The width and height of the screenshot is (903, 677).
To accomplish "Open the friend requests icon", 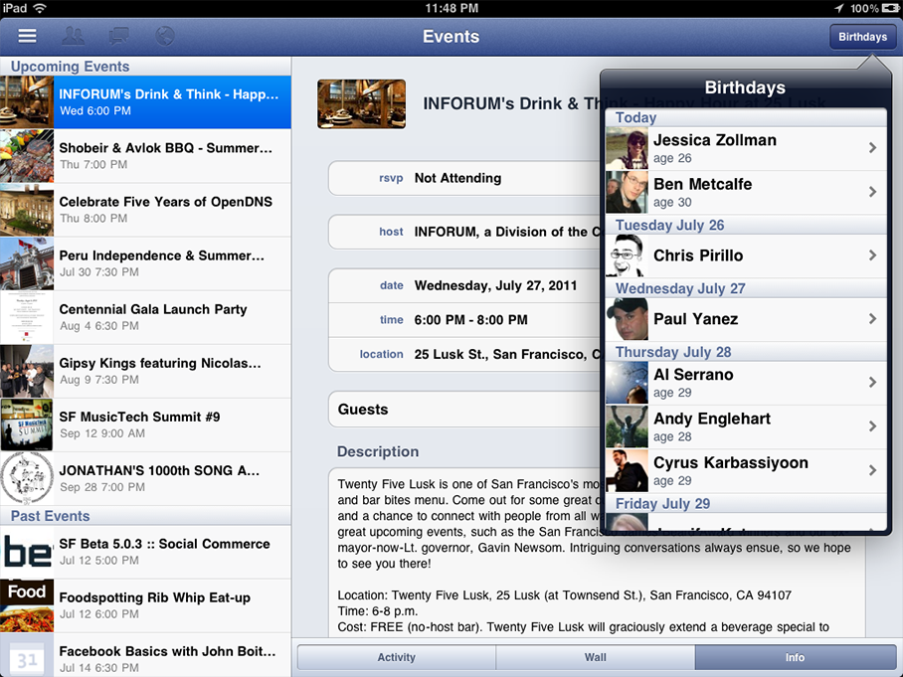I will pos(74,36).
